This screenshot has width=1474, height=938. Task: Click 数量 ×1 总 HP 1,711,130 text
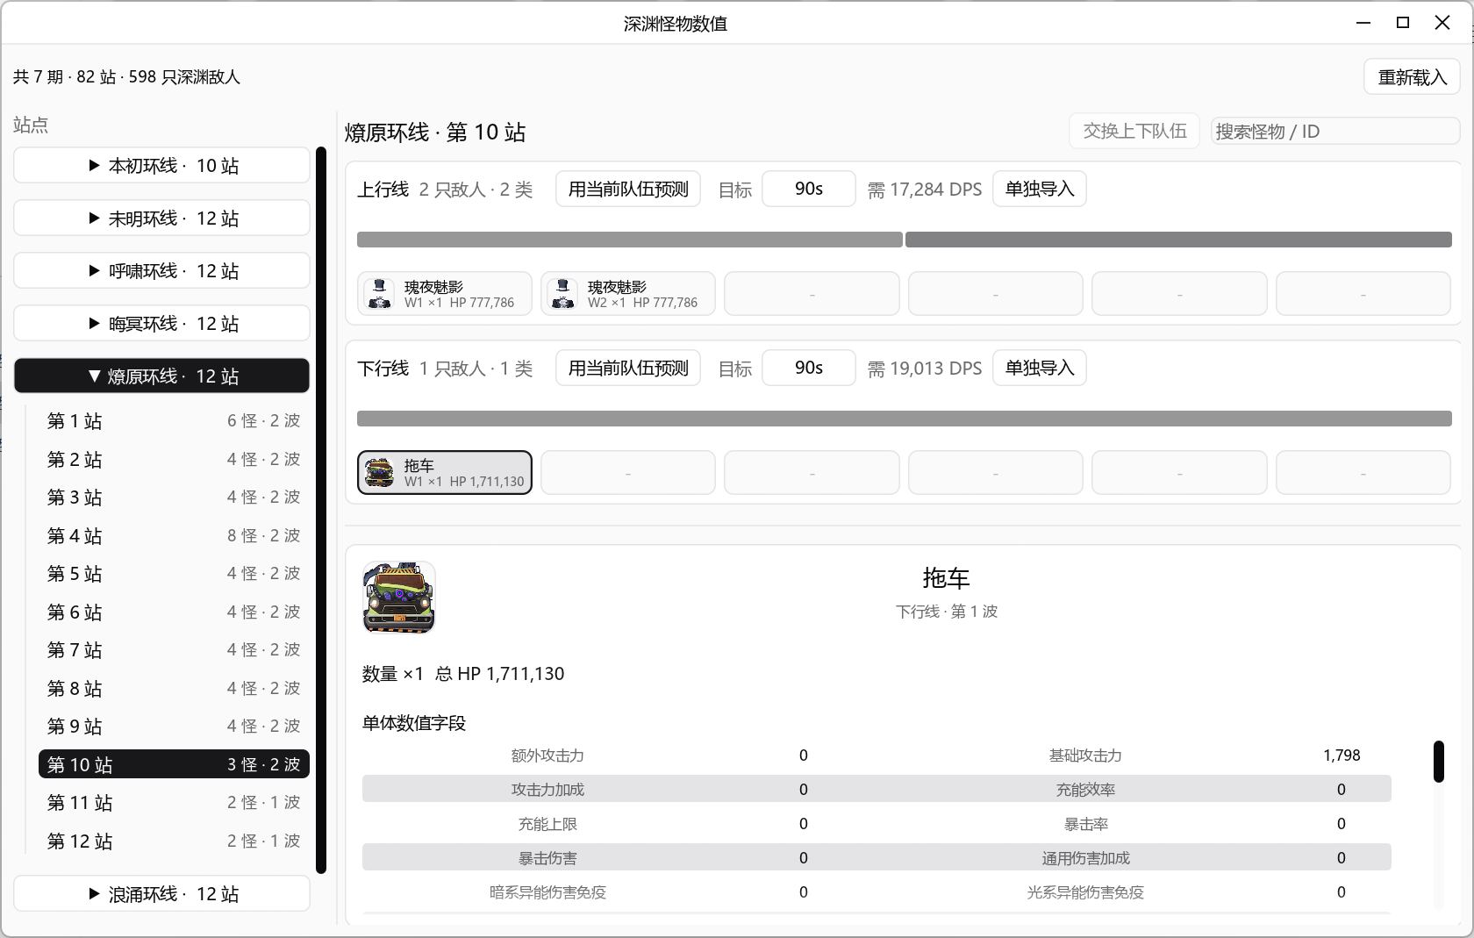[463, 674]
